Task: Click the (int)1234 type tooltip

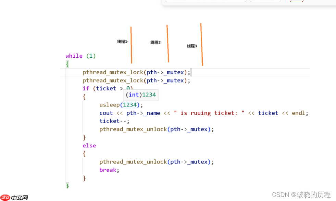Action: pyautogui.click(x=141, y=95)
